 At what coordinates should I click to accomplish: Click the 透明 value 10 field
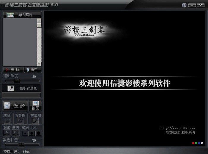coord(16,132)
